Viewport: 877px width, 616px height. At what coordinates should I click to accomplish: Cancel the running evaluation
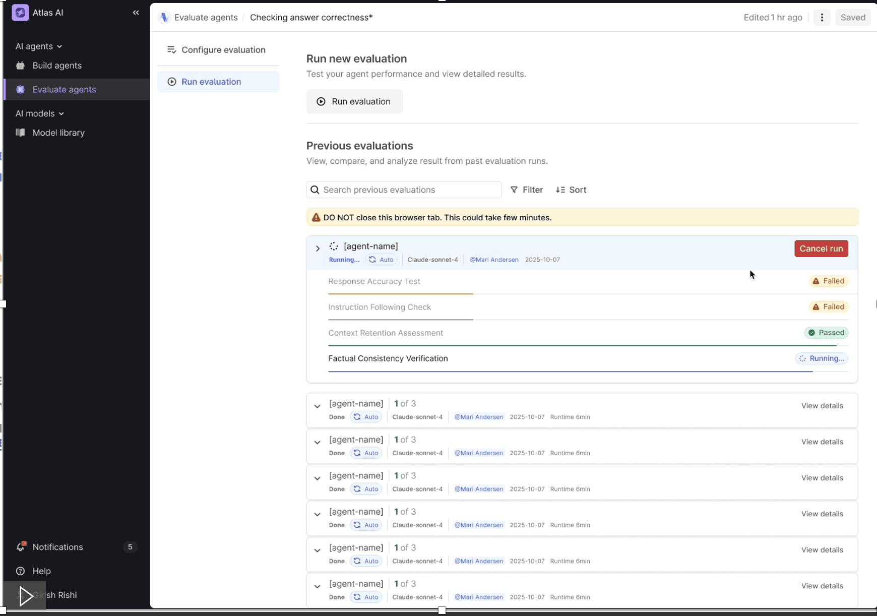pos(821,249)
